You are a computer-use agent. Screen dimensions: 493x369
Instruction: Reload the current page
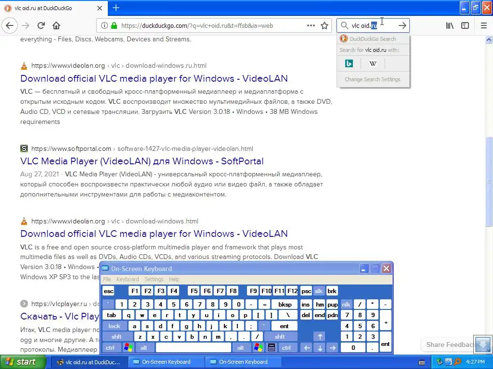(41, 25)
